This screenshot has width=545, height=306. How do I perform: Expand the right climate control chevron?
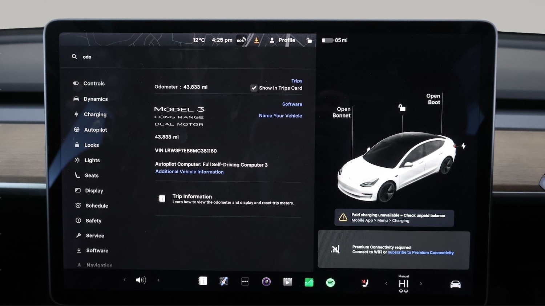click(x=421, y=283)
